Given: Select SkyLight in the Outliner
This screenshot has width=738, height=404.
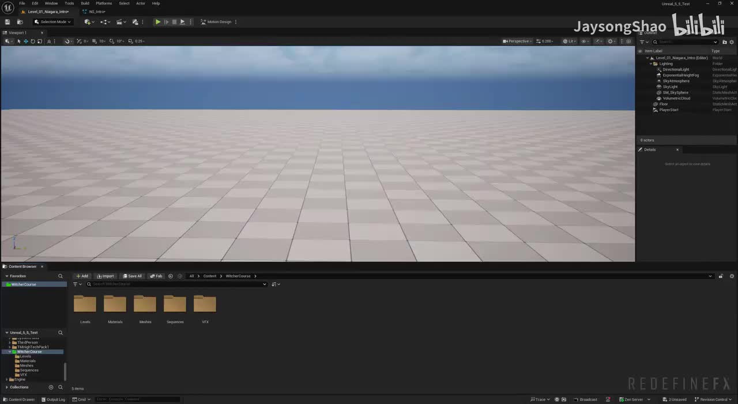Looking at the screenshot, I should click(670, 87).
